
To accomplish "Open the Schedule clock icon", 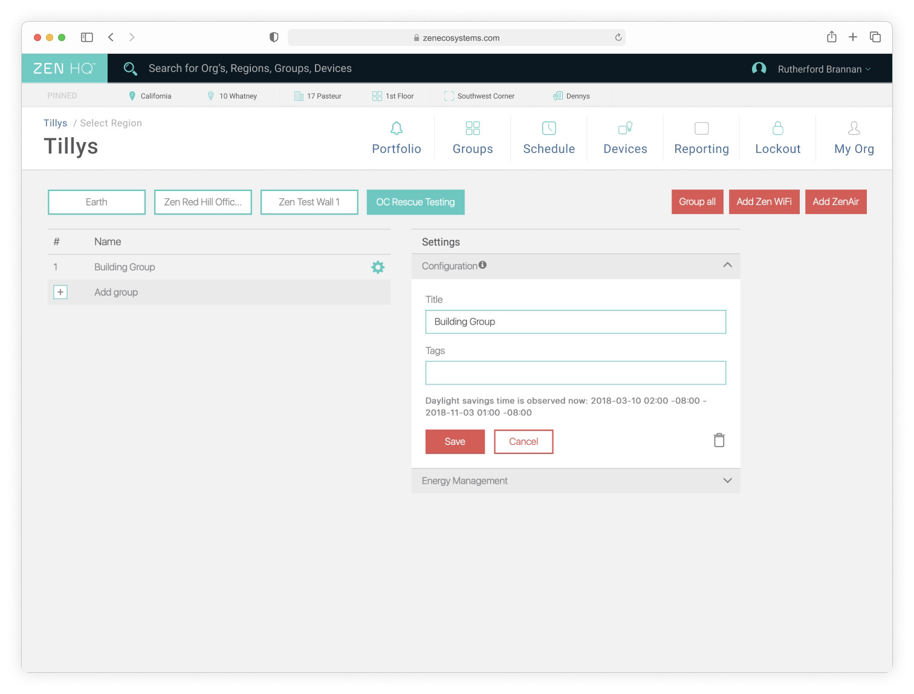I will (x=549, y=128).
